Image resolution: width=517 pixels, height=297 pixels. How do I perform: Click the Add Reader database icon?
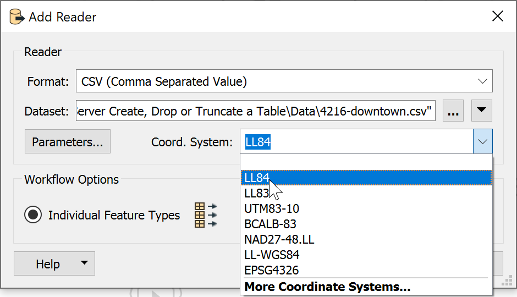click(16, 17)
